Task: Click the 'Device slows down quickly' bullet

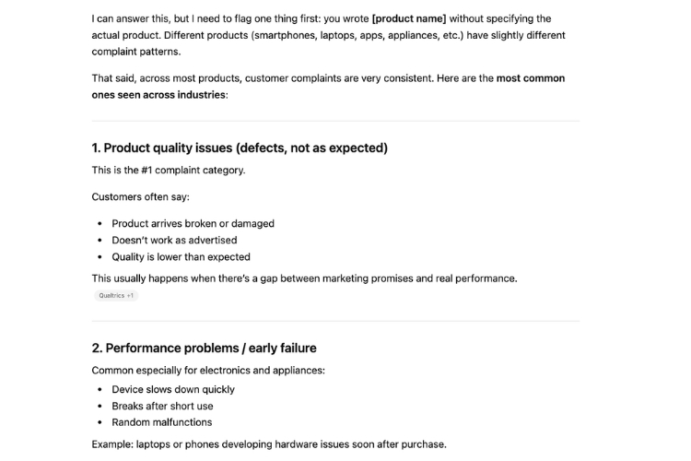Action: click(173, 389)
